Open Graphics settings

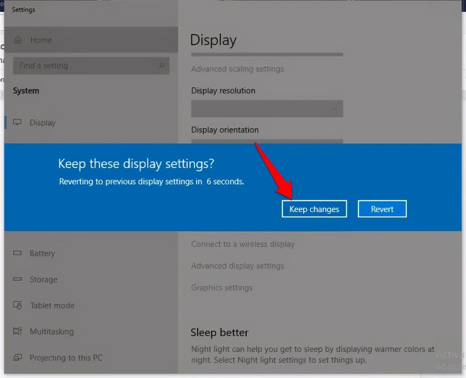tap(222, 288)
